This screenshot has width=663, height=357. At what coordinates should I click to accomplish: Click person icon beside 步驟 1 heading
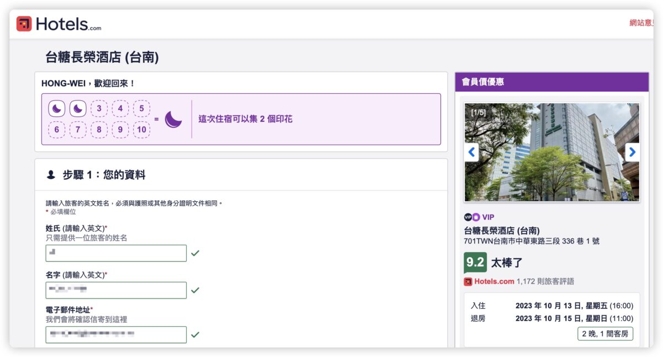51,175
